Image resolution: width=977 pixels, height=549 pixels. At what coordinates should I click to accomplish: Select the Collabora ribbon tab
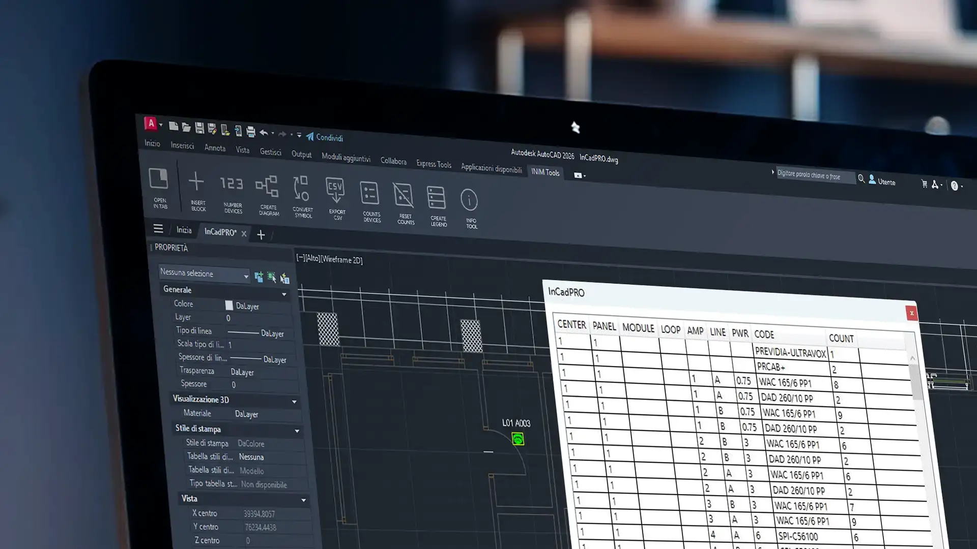click(x=393, y=161)
